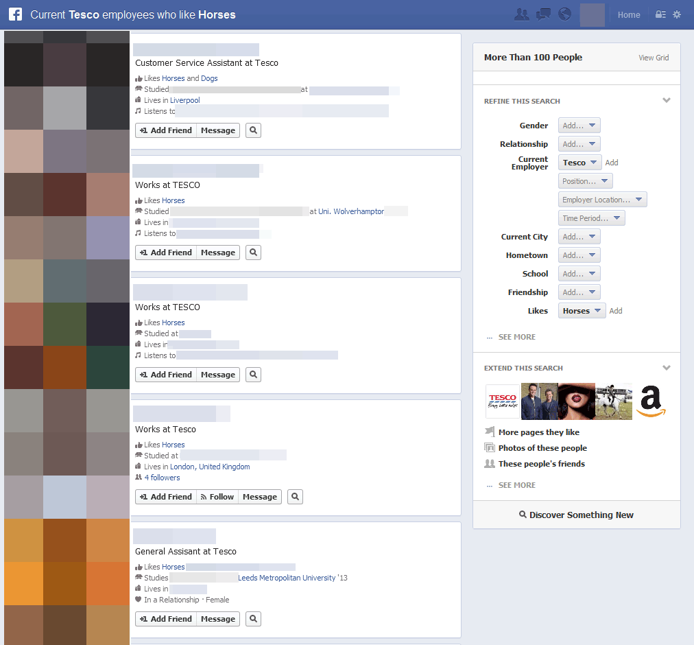The height and width of the screenshot is (645, 694).
Task: Open the two men page thumbnail
Action: 540,401
